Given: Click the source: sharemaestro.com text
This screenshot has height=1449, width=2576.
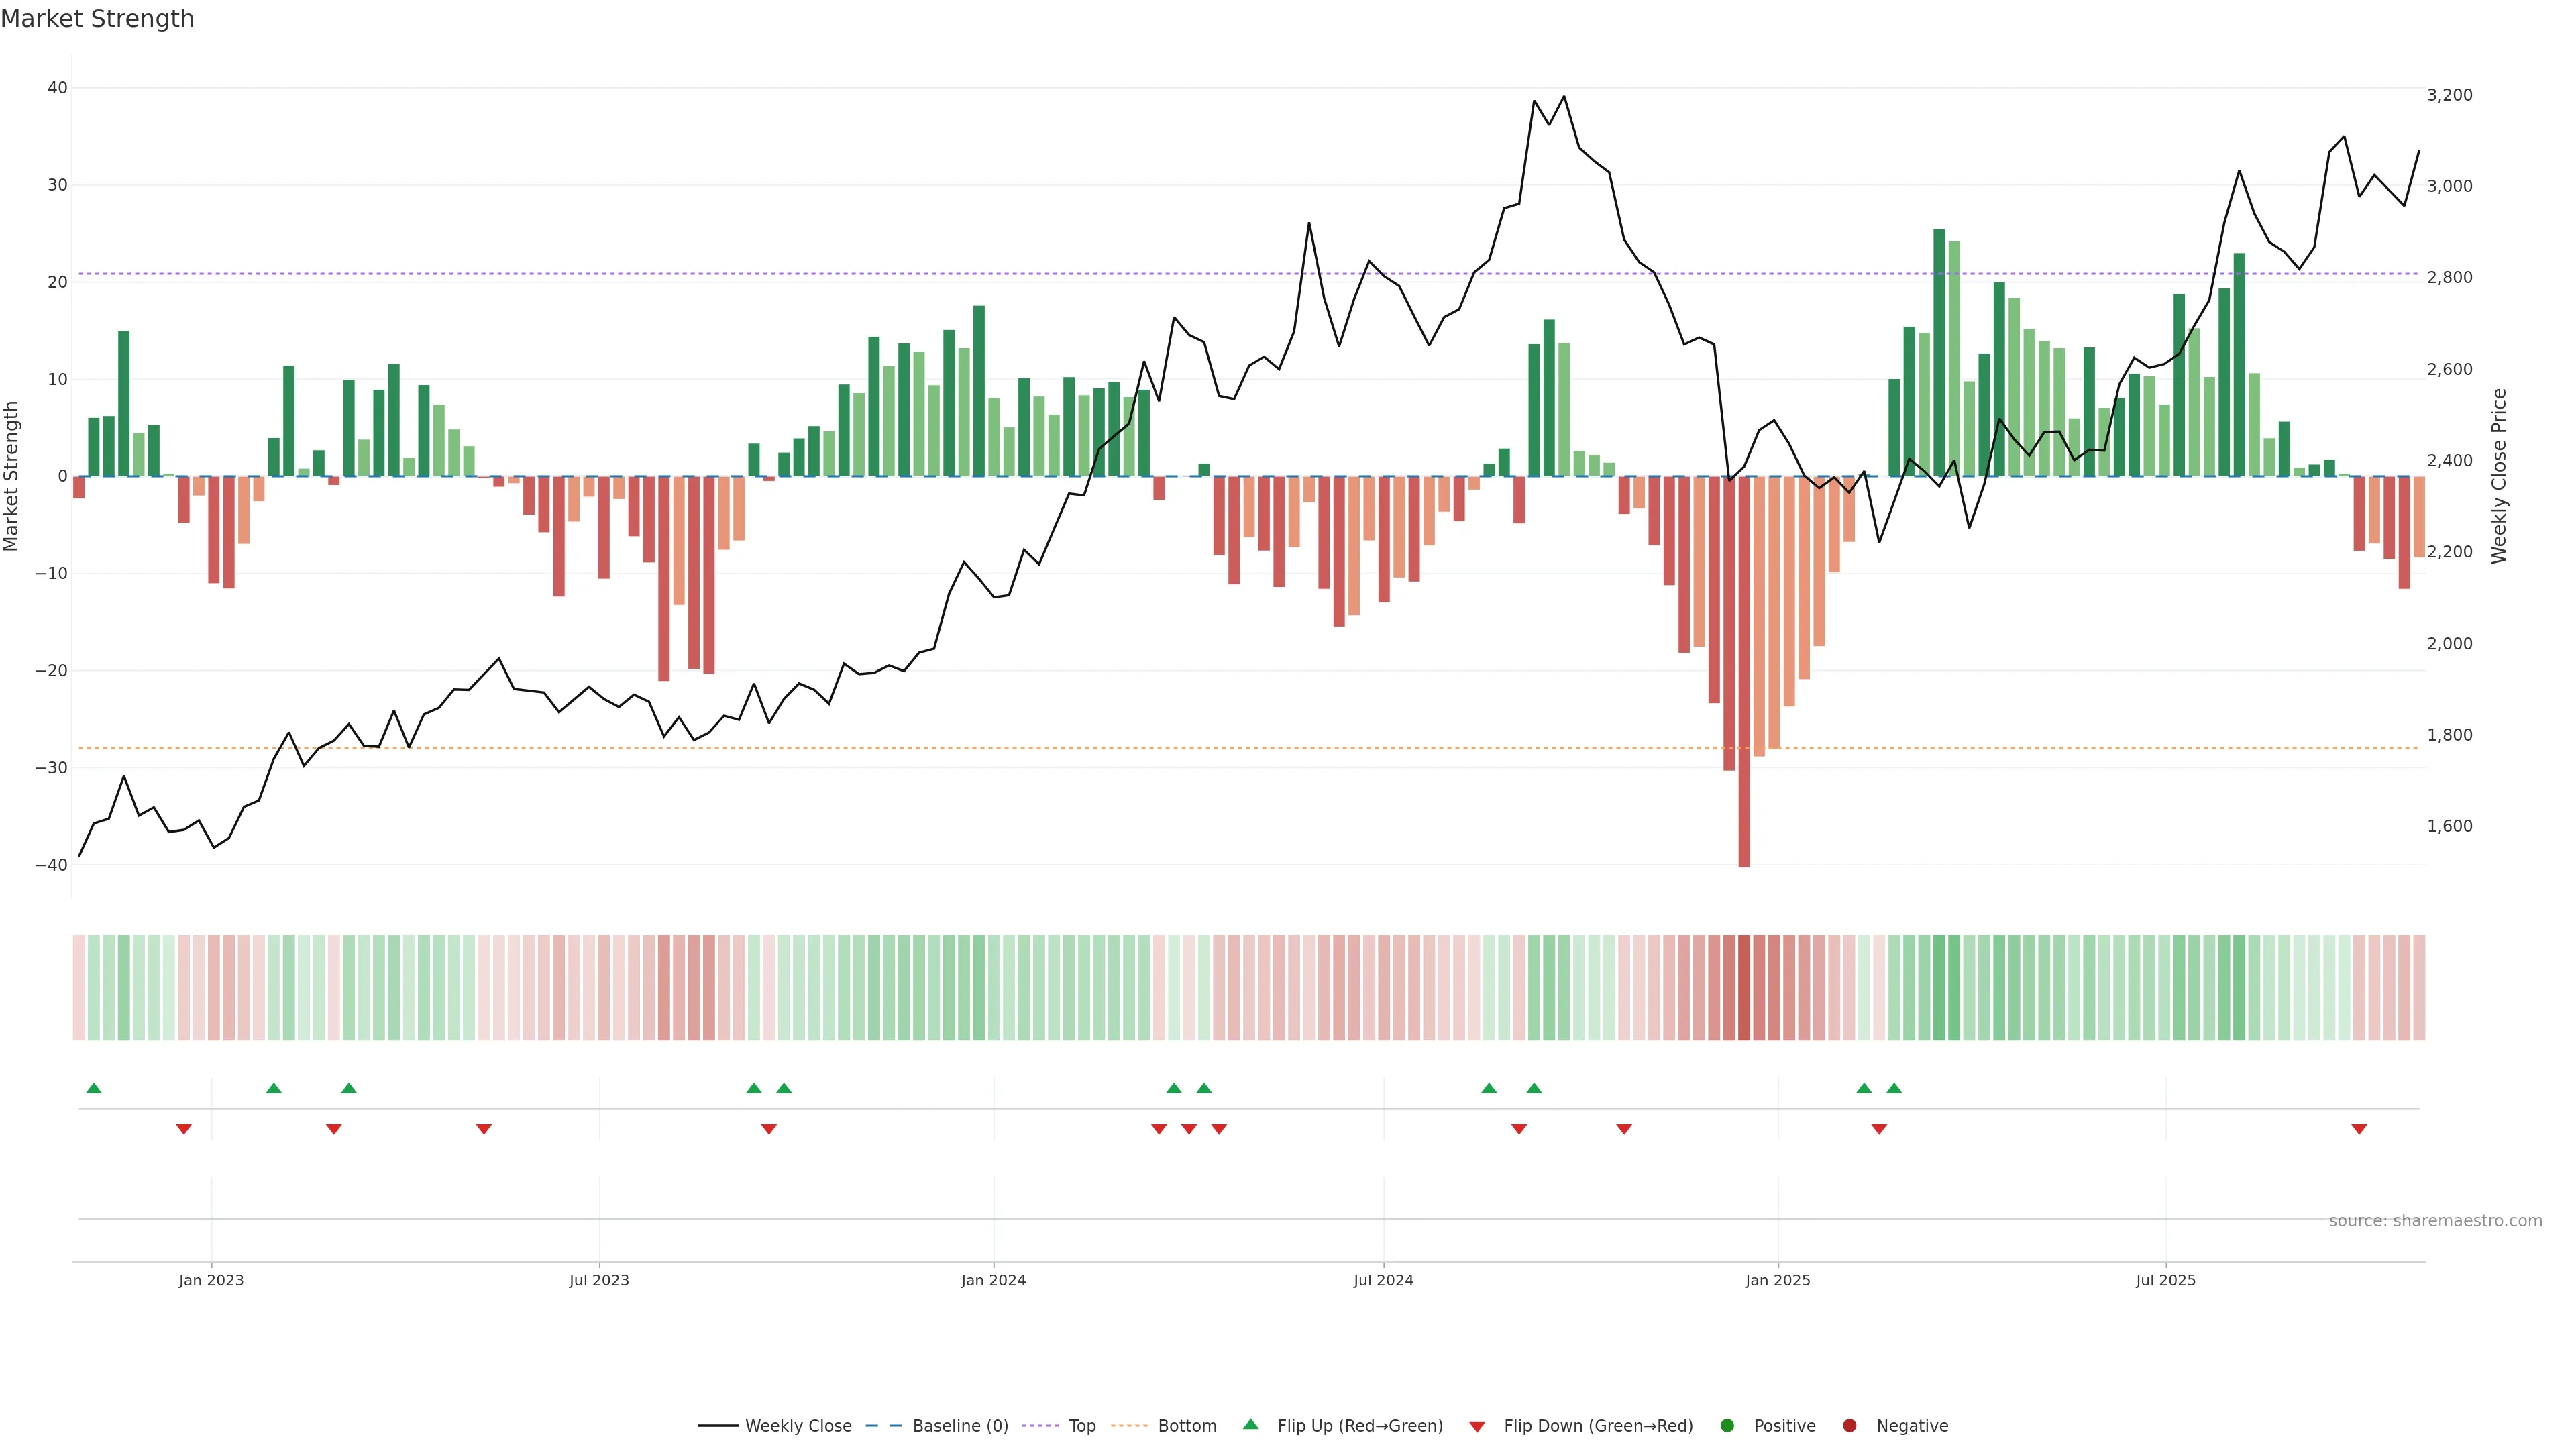Looking at the screenshot, I should pos(2435,1221).
